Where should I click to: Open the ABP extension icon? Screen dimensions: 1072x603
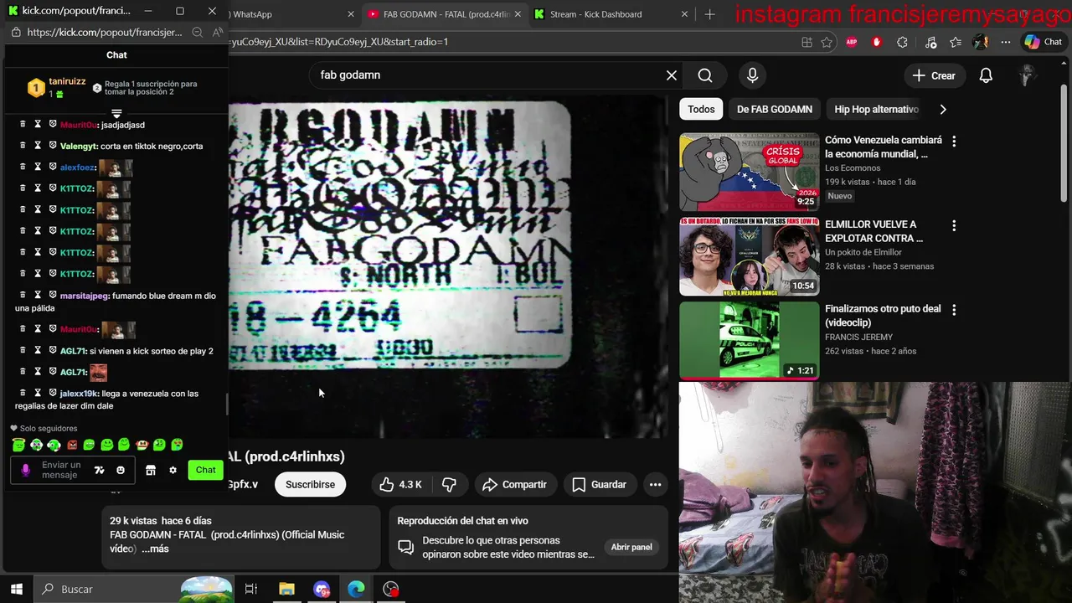[x=852, y=42]
